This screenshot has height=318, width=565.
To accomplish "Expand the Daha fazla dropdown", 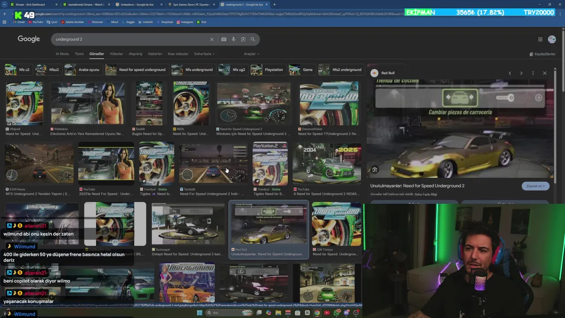I will point(204,54).
